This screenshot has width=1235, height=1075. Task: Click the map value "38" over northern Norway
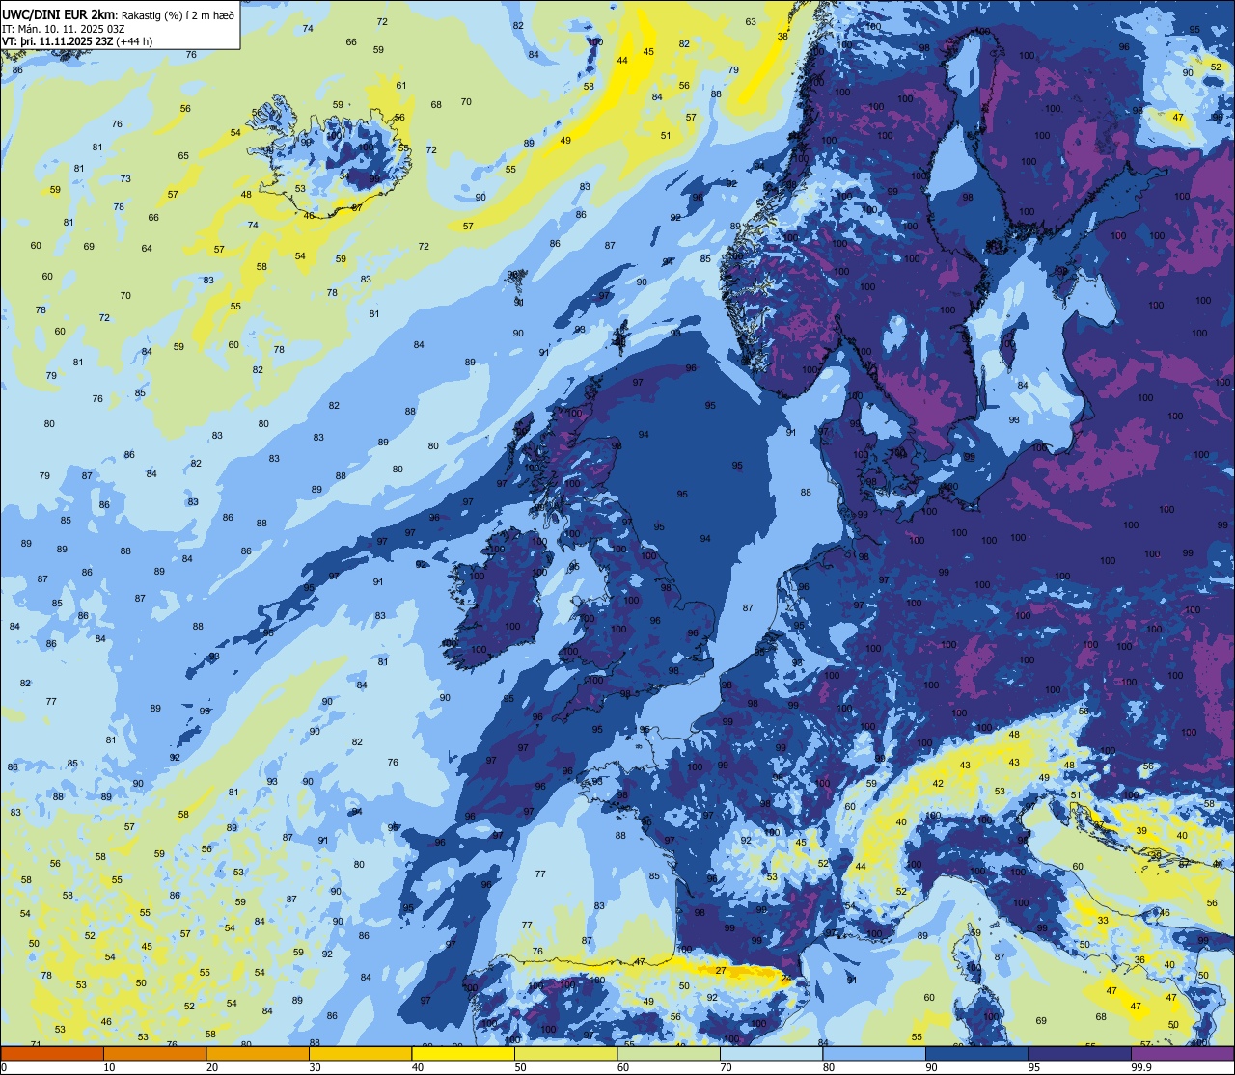pos(782,36)
